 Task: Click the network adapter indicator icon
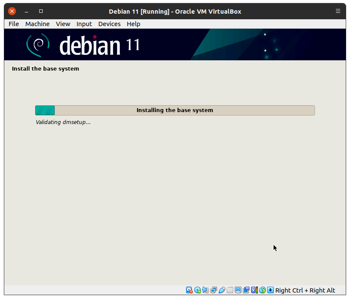pos(214,290)
